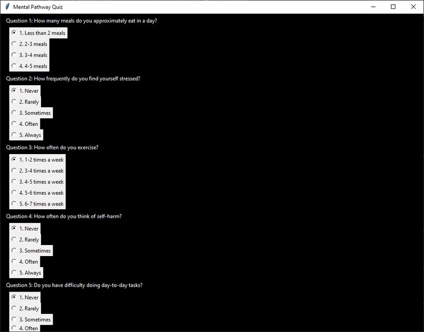Click the Question 3 exercise label text
The height and width of the screenshot is (332, 424).
point(52,148)
